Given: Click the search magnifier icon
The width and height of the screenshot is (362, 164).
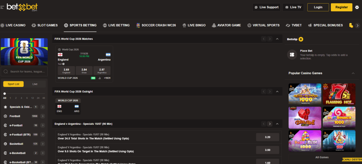Looking at the screenshot, I should tap(6, 72).
